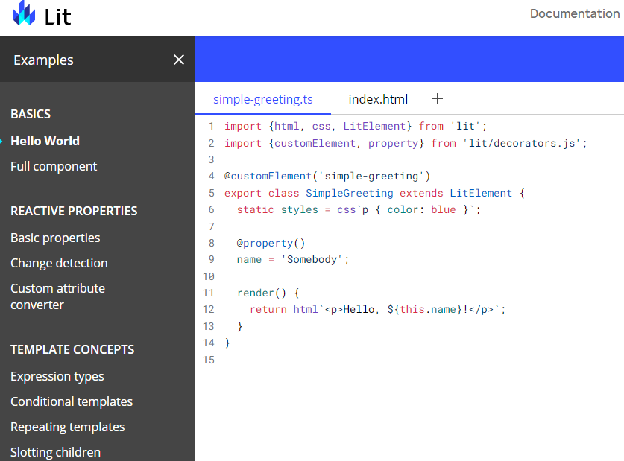
Task: Click the Lit wordmark text in header
Action: coord(58,16)
